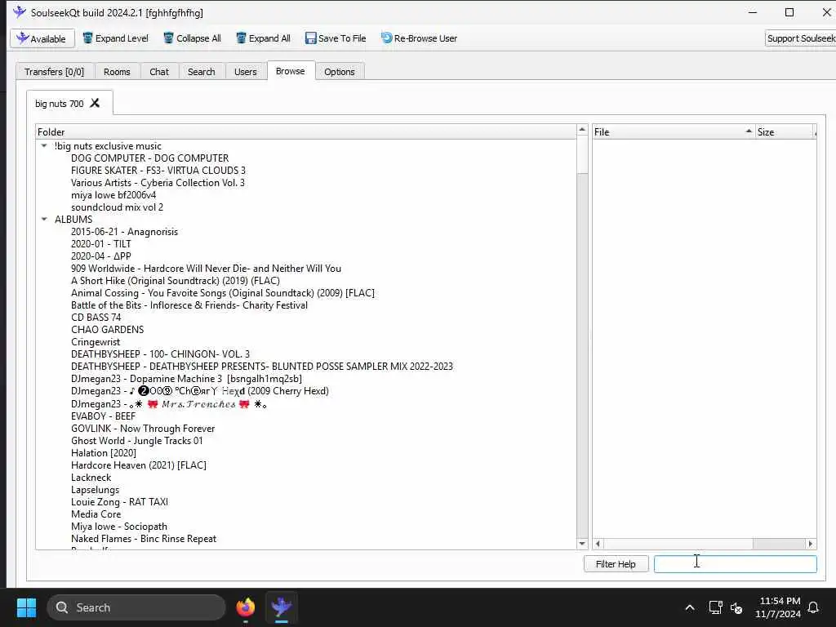Viewport: 836px width, 627px height.
Task: Open Firefox from the taskbar
Action: pos(245,607)
